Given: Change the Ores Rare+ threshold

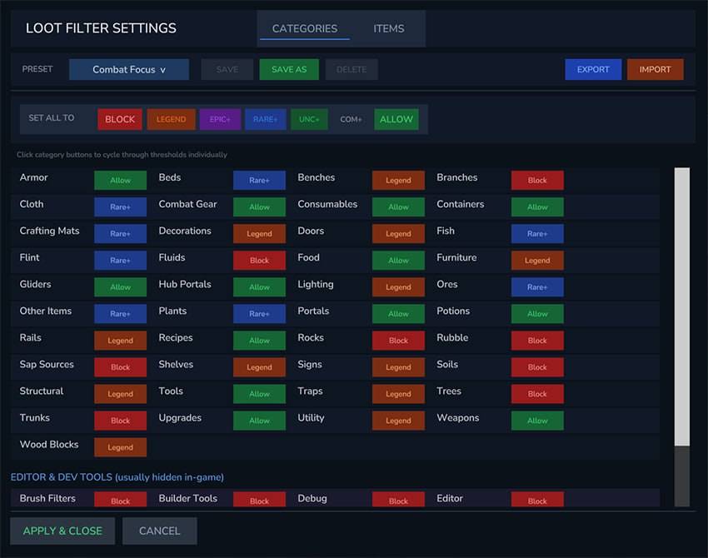Looking at the screenshot, I should click(x=537, y=287).
